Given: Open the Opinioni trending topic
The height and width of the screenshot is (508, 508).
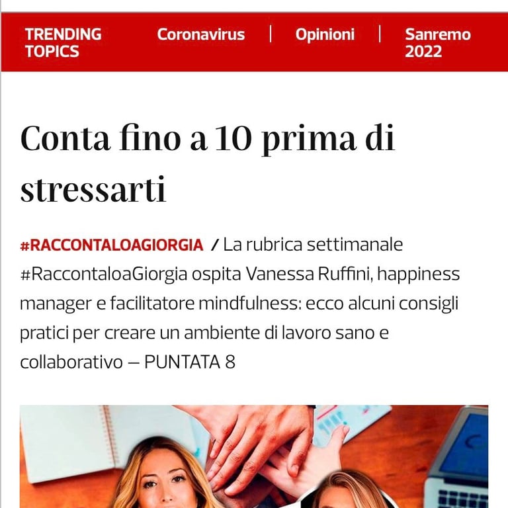Looking at the screenshot, I should click(x=325, y=34).
